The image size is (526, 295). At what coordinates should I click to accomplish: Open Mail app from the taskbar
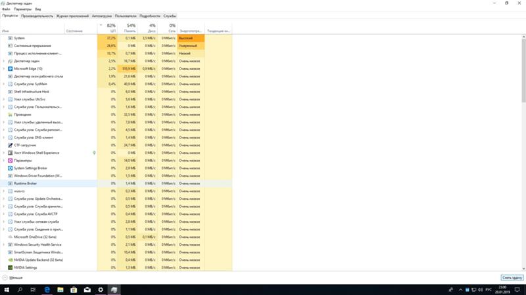pyautogui.click(x=87, y=290)
